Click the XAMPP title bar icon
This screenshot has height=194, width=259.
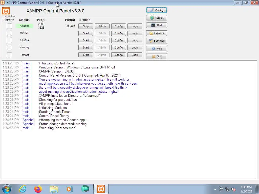(x=3, y=3)
